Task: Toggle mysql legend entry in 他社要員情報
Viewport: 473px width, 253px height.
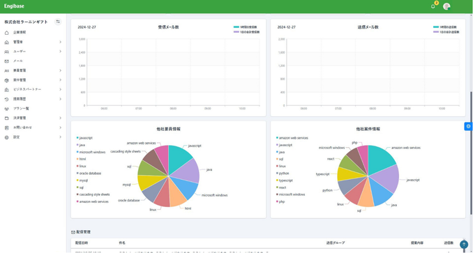Action: pos(82,181)
